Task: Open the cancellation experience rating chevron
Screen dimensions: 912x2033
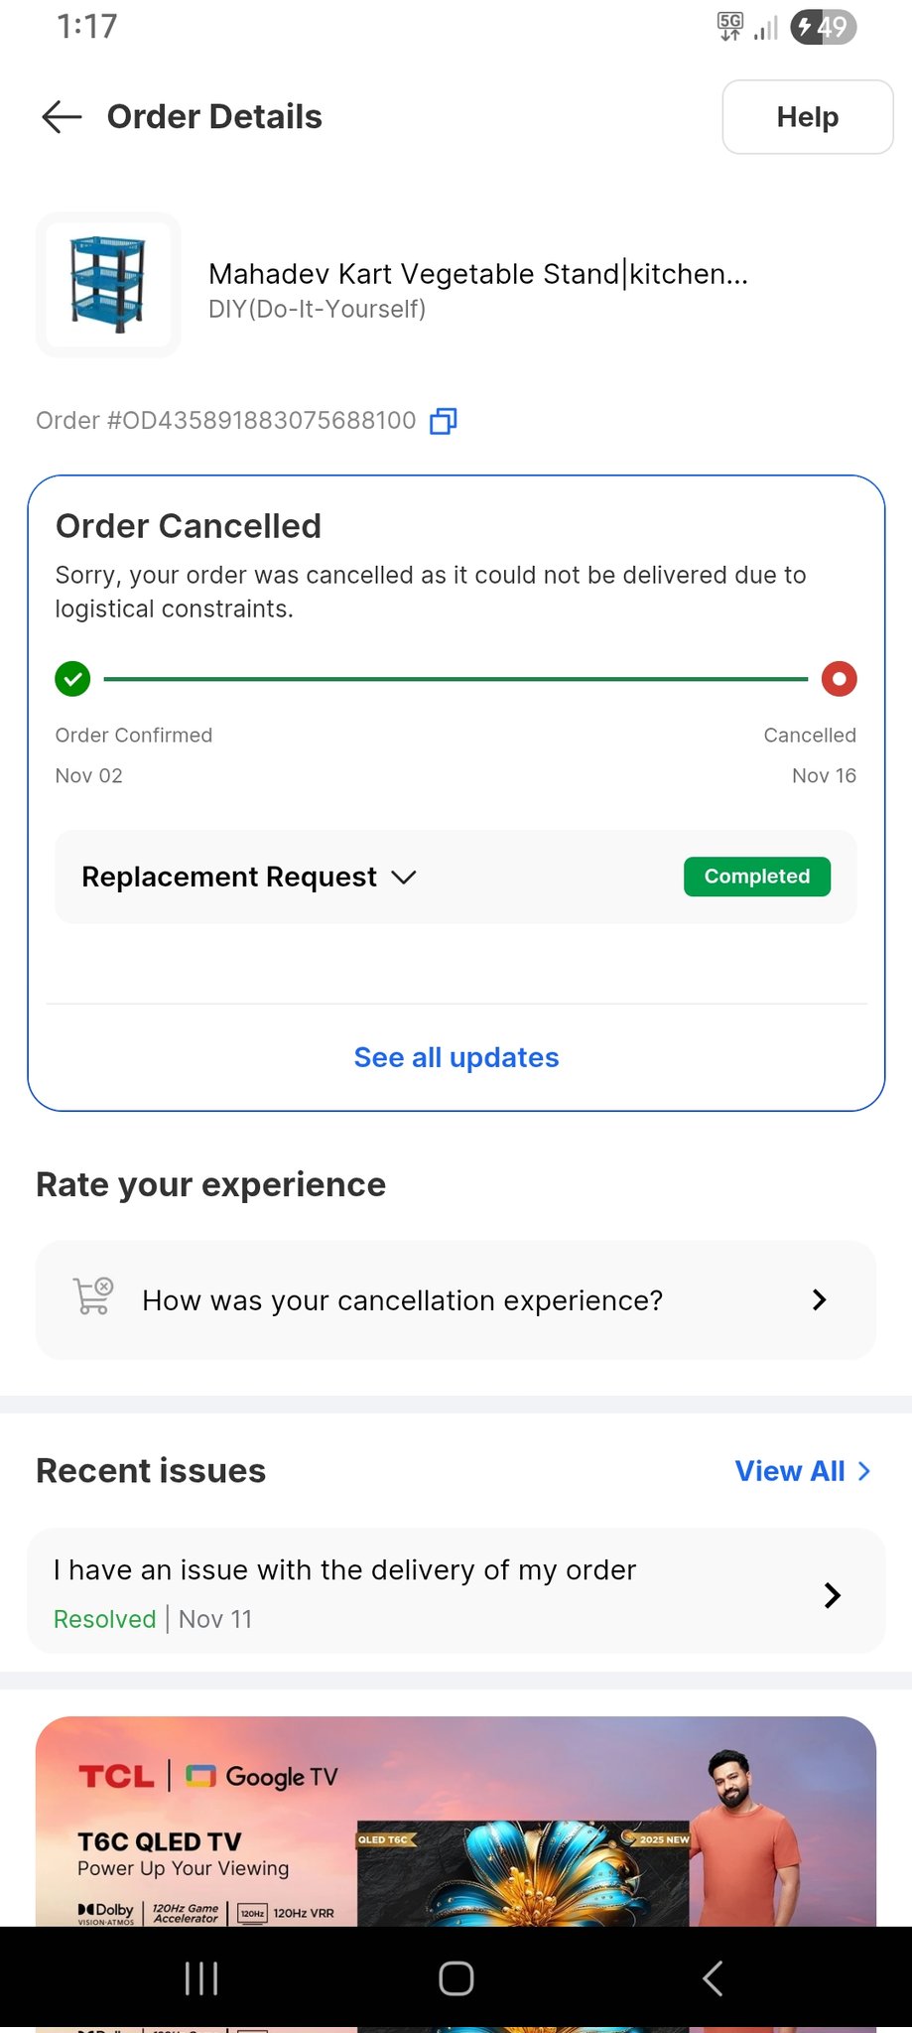Action: [819, 1300]
